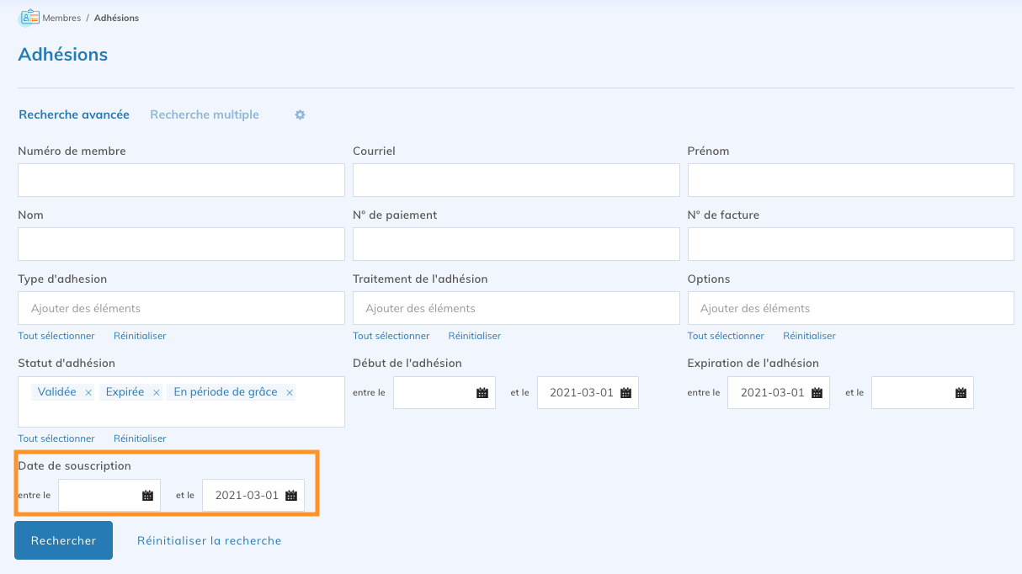
Task: Select the Recherche avancée tab
Action: click(x=74, y=114)
